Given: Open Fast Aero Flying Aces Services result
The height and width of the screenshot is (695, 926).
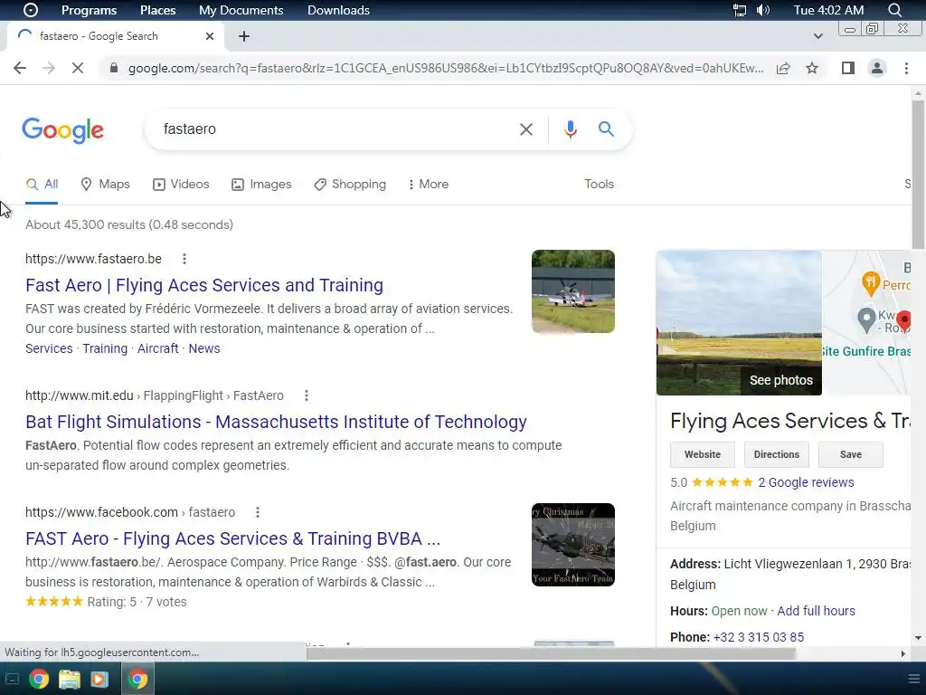Looking at the screenshot, I should tap(204, 285).
